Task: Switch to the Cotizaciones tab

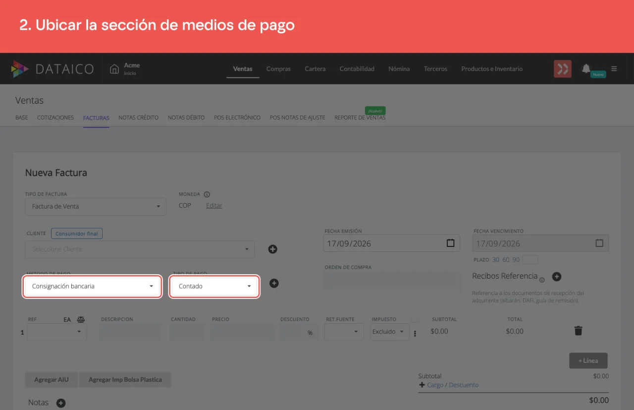Action: click(55, 117)
